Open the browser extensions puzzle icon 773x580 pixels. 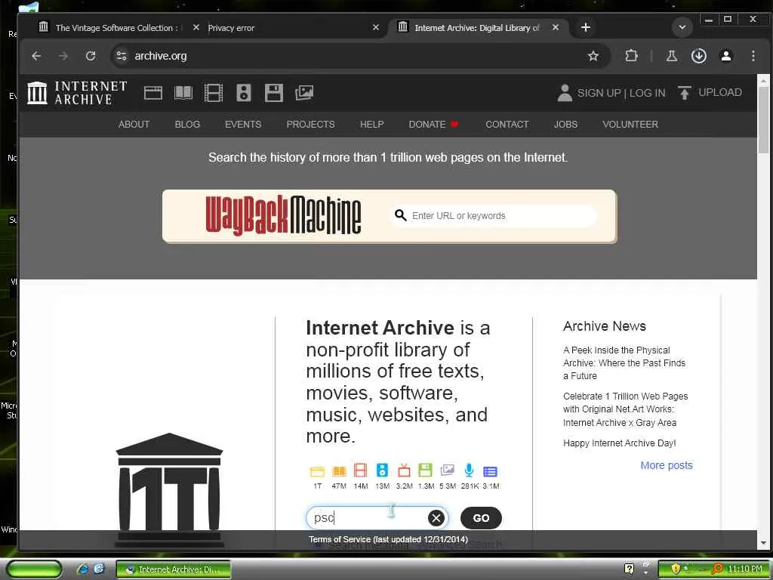631,56
